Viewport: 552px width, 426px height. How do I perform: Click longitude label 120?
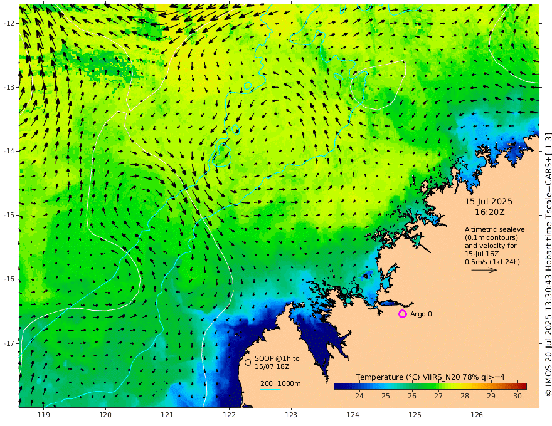105,415
